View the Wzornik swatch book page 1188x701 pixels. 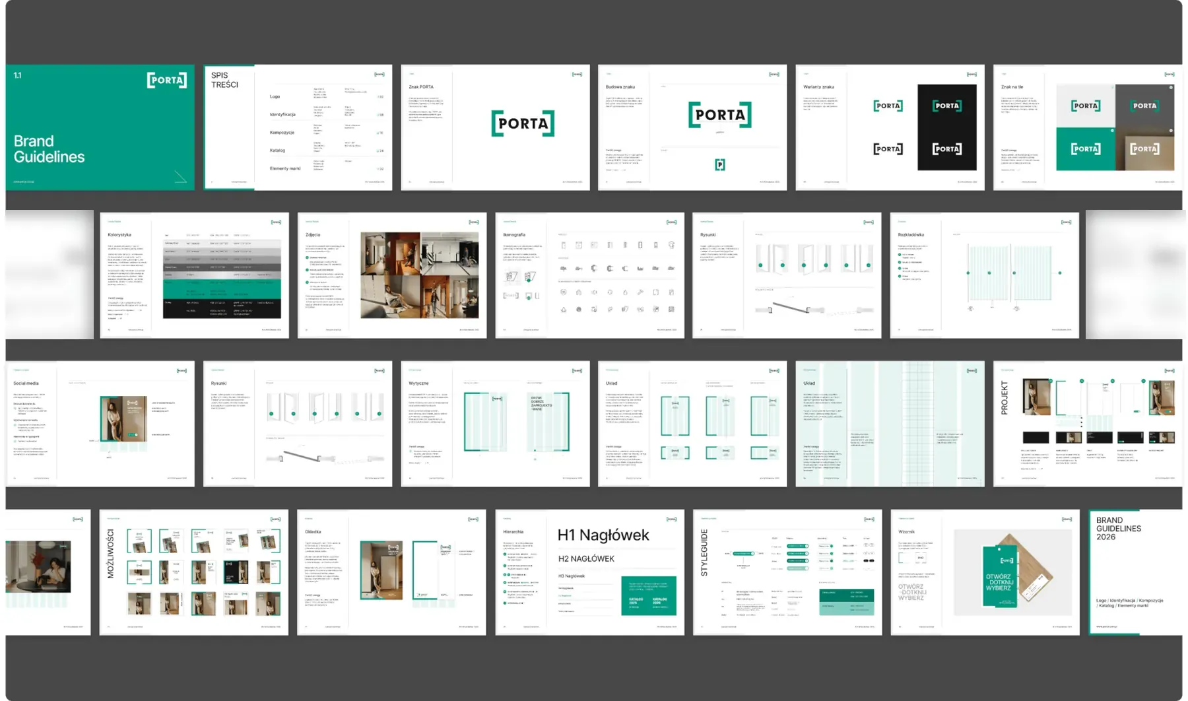click(985, 572)
